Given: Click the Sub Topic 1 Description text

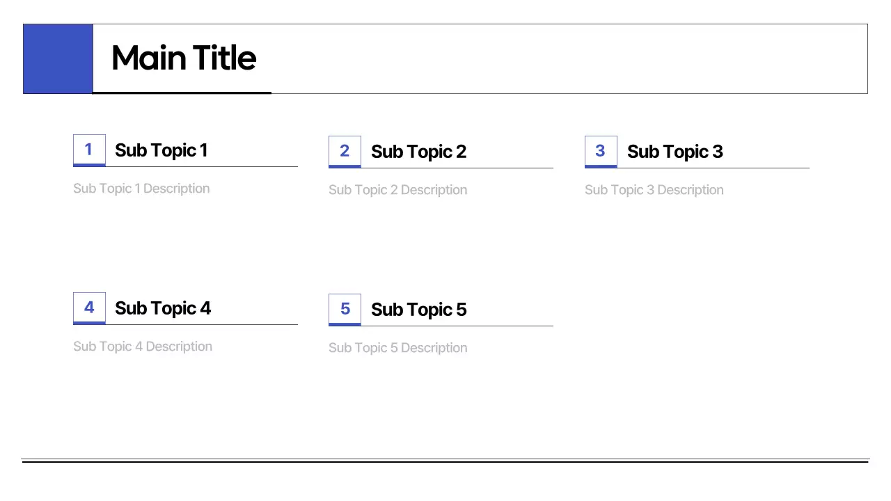Looking at the screenshot, I should 141,189.
